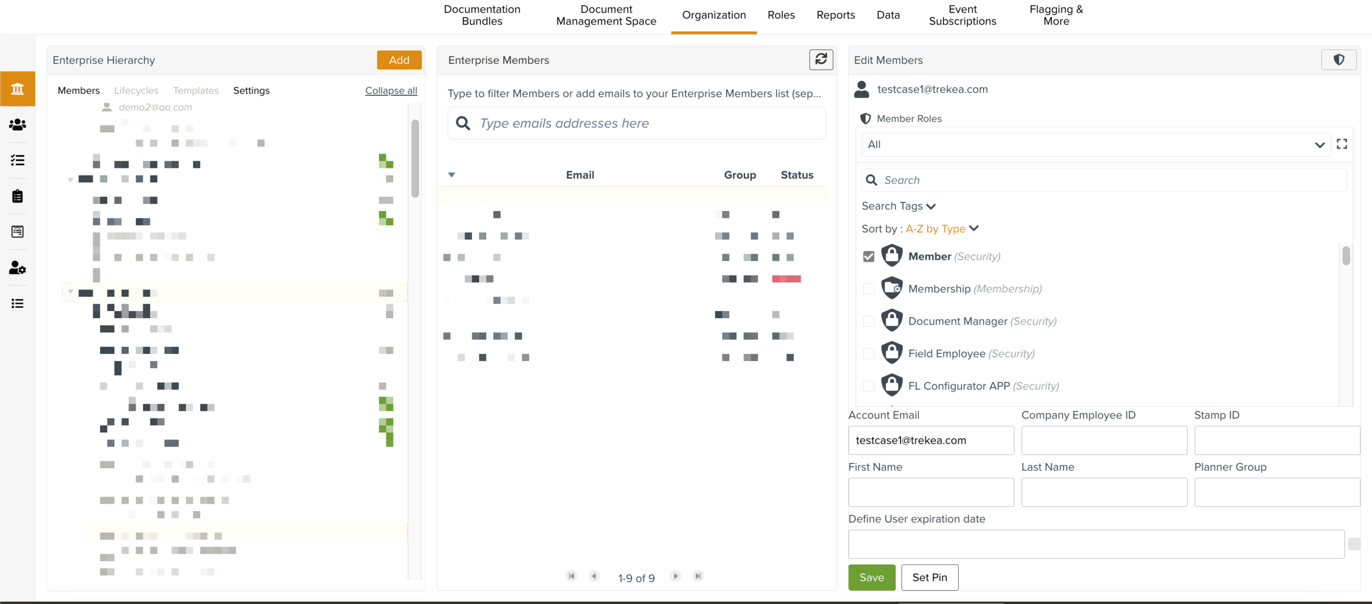Switch to the Roles tab
1372x604 pixels.
(781, 15)
